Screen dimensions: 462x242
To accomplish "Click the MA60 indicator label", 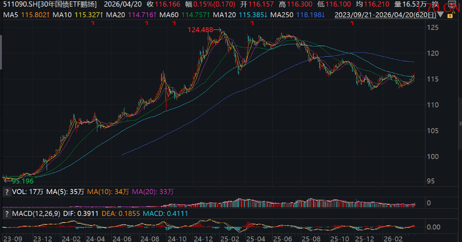I will point(182,15).
